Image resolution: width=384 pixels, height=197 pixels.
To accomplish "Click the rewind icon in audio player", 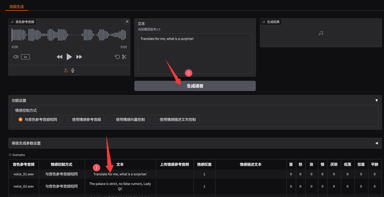I will (59, 57).
